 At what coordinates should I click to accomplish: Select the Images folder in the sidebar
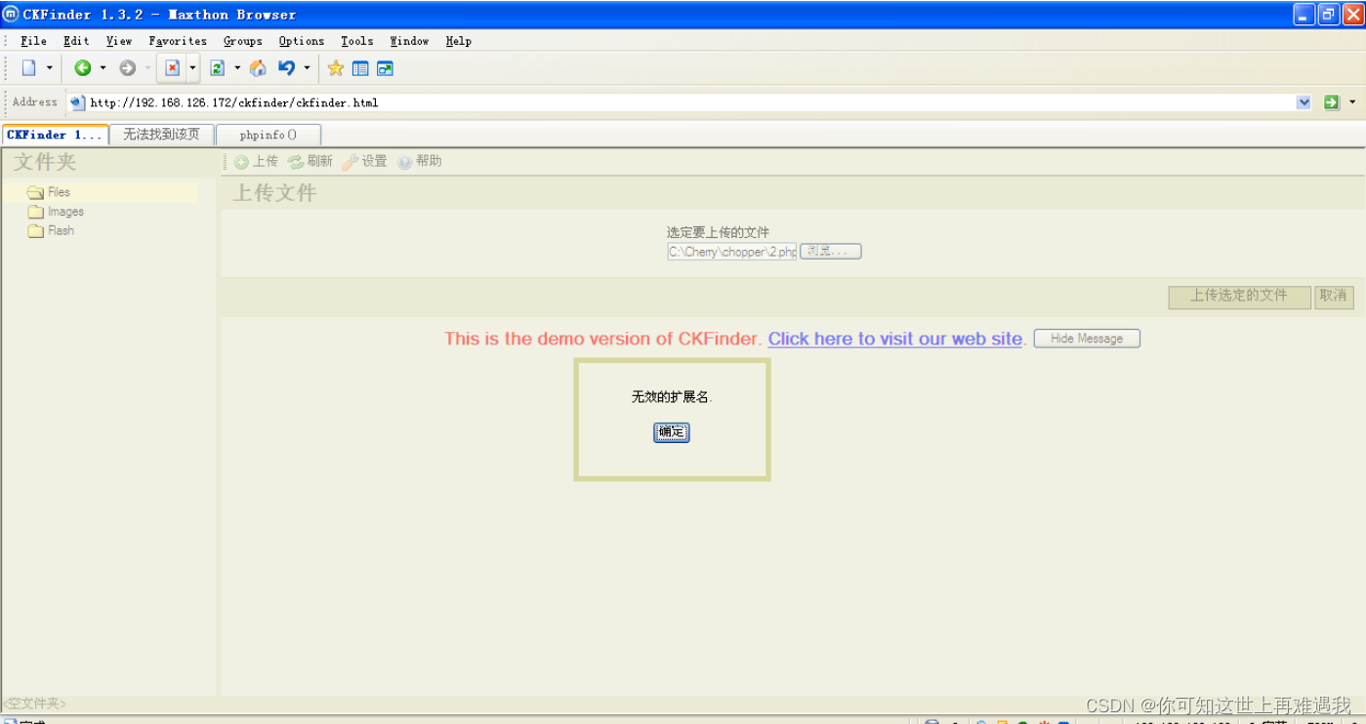64,211
